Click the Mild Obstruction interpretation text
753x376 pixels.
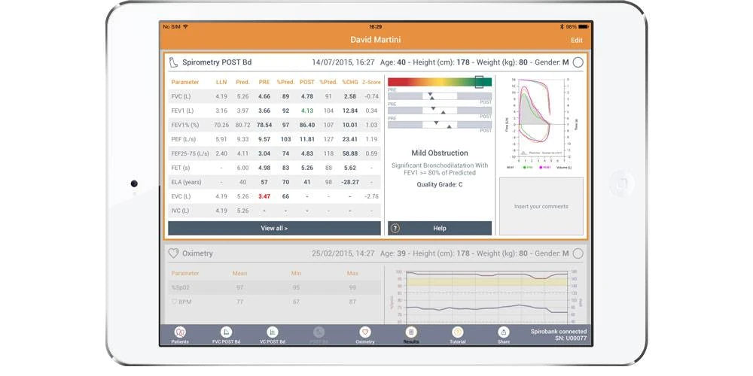[440, 153]
